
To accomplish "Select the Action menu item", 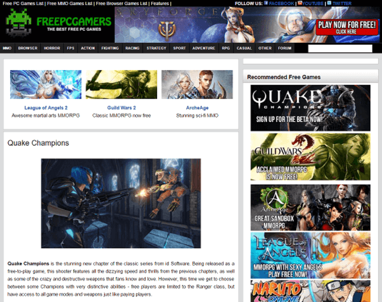I will [x=88, y=48].
